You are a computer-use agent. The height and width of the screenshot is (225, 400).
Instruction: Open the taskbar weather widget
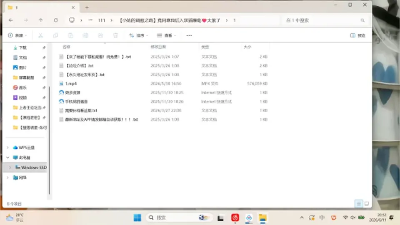tap(15, 218)
